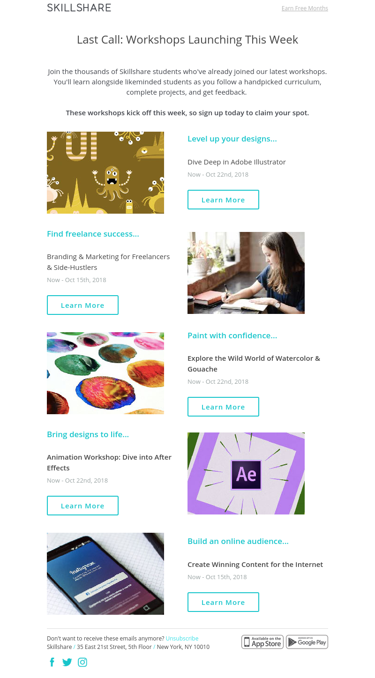Open Skillshare's Twitter profile icon
The image size is (375, 678).
click(x=67, y=662)
